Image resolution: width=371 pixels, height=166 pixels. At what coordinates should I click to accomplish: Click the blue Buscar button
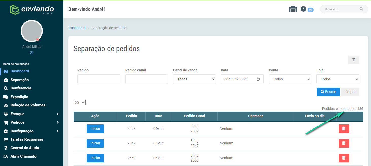click(x=328, y=92)
